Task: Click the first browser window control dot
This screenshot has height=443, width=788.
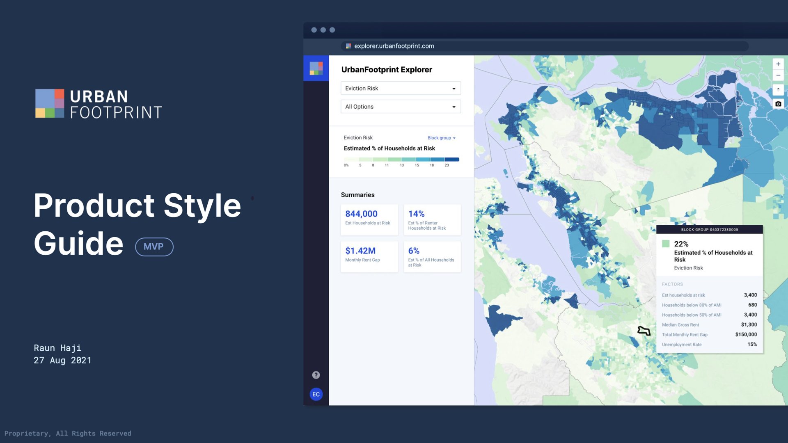Action: point(314,30)
